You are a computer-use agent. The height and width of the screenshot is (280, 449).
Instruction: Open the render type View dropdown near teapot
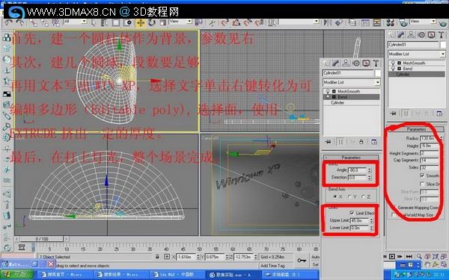433,22
